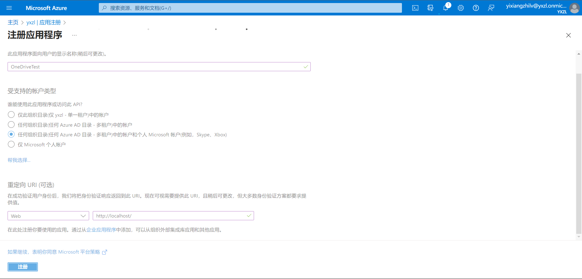Click the redirect URI input field

click(x=170, y=216)
